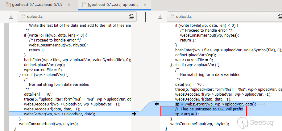Click left pane "data[len] = '\0';" line
The height and width of the screenshot is (131, 282).
[38, 94]
